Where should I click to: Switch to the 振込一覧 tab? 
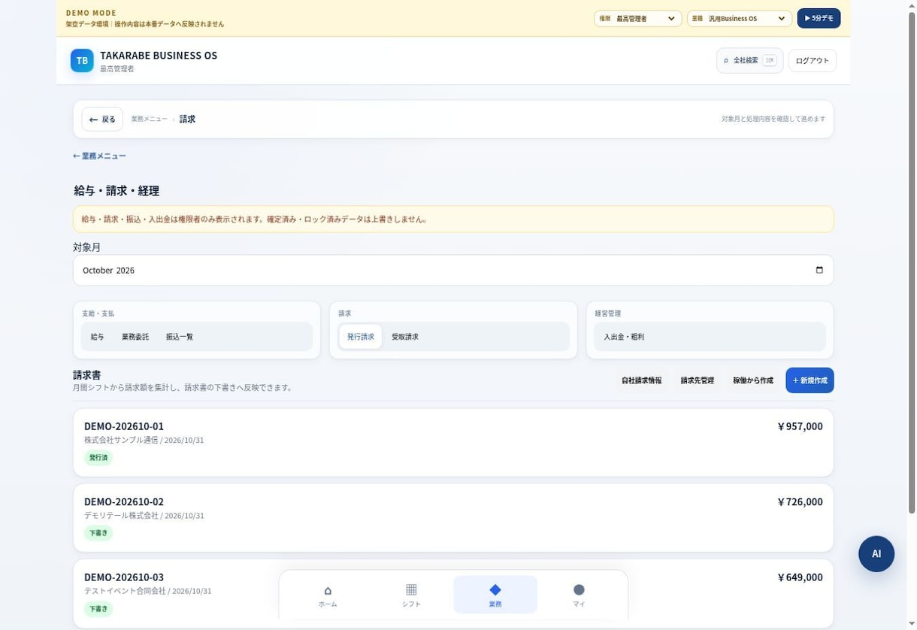tap(180, 337)
